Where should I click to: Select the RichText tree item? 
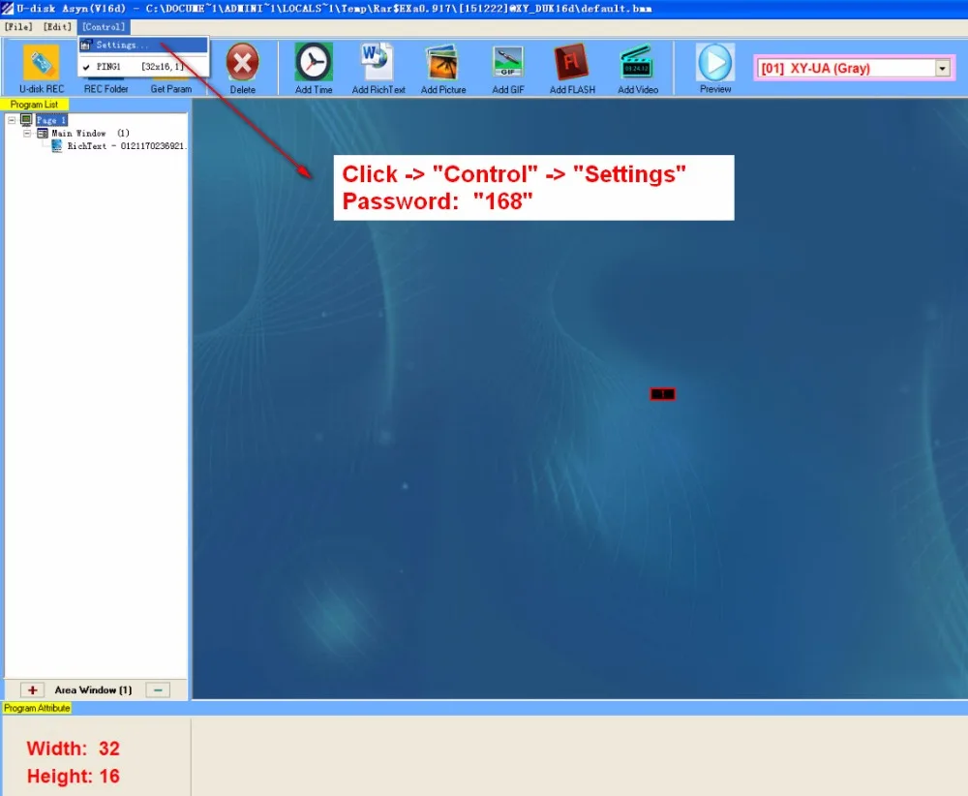point(125,146)
